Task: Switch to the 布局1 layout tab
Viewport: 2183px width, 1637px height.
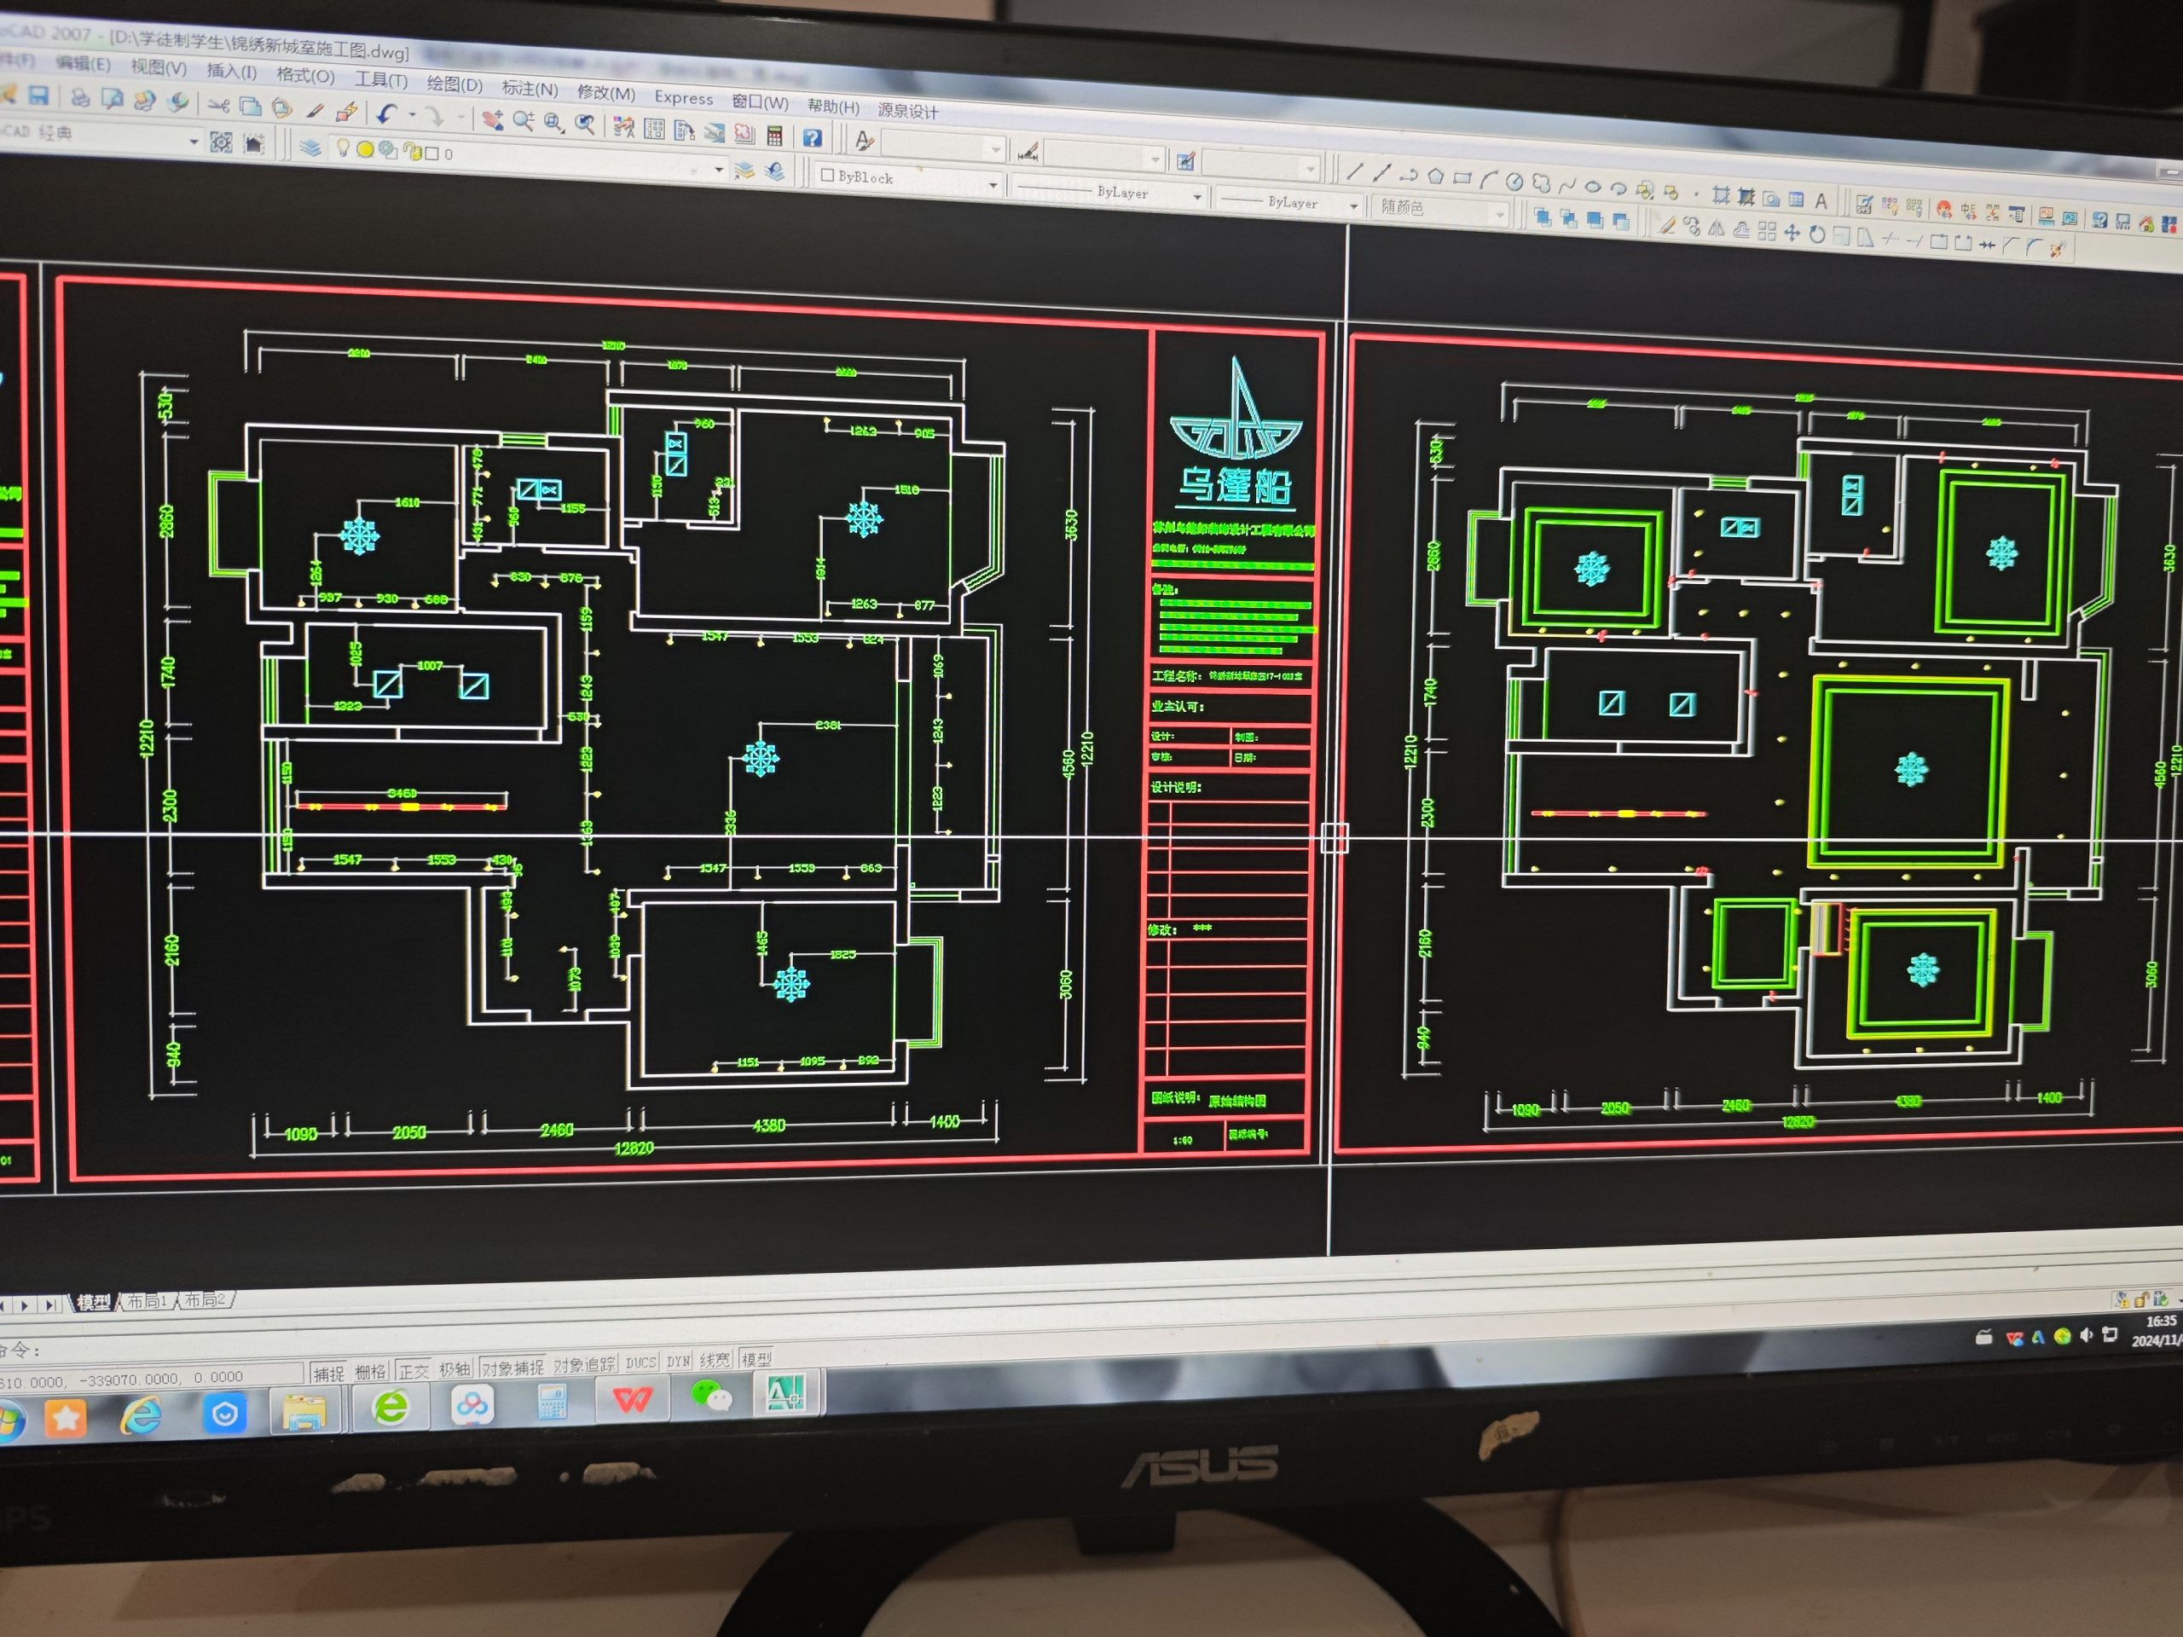Action: coord(147,1302)
